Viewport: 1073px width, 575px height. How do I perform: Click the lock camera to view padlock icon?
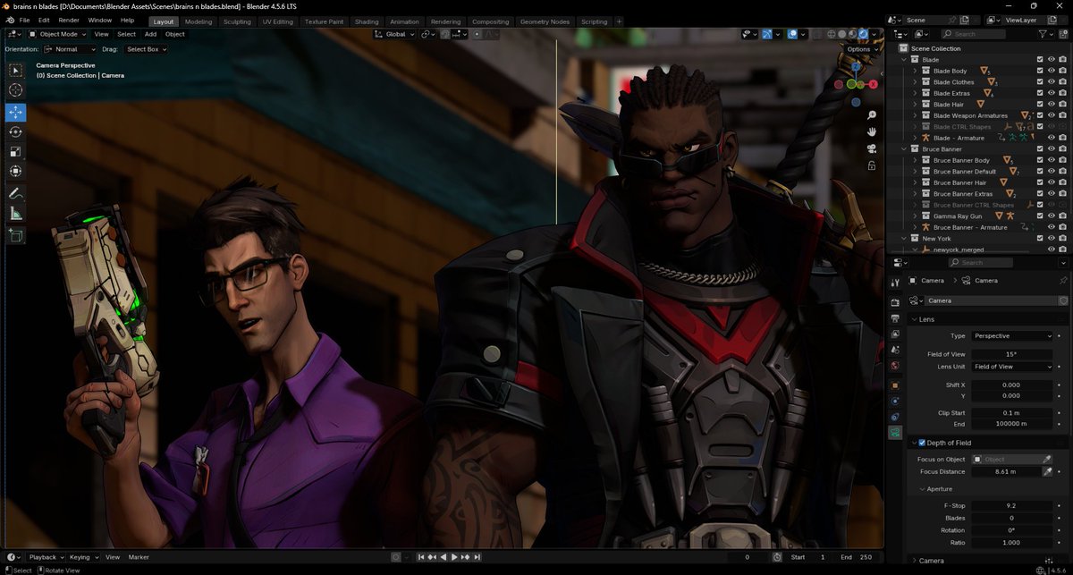[872, 165]
